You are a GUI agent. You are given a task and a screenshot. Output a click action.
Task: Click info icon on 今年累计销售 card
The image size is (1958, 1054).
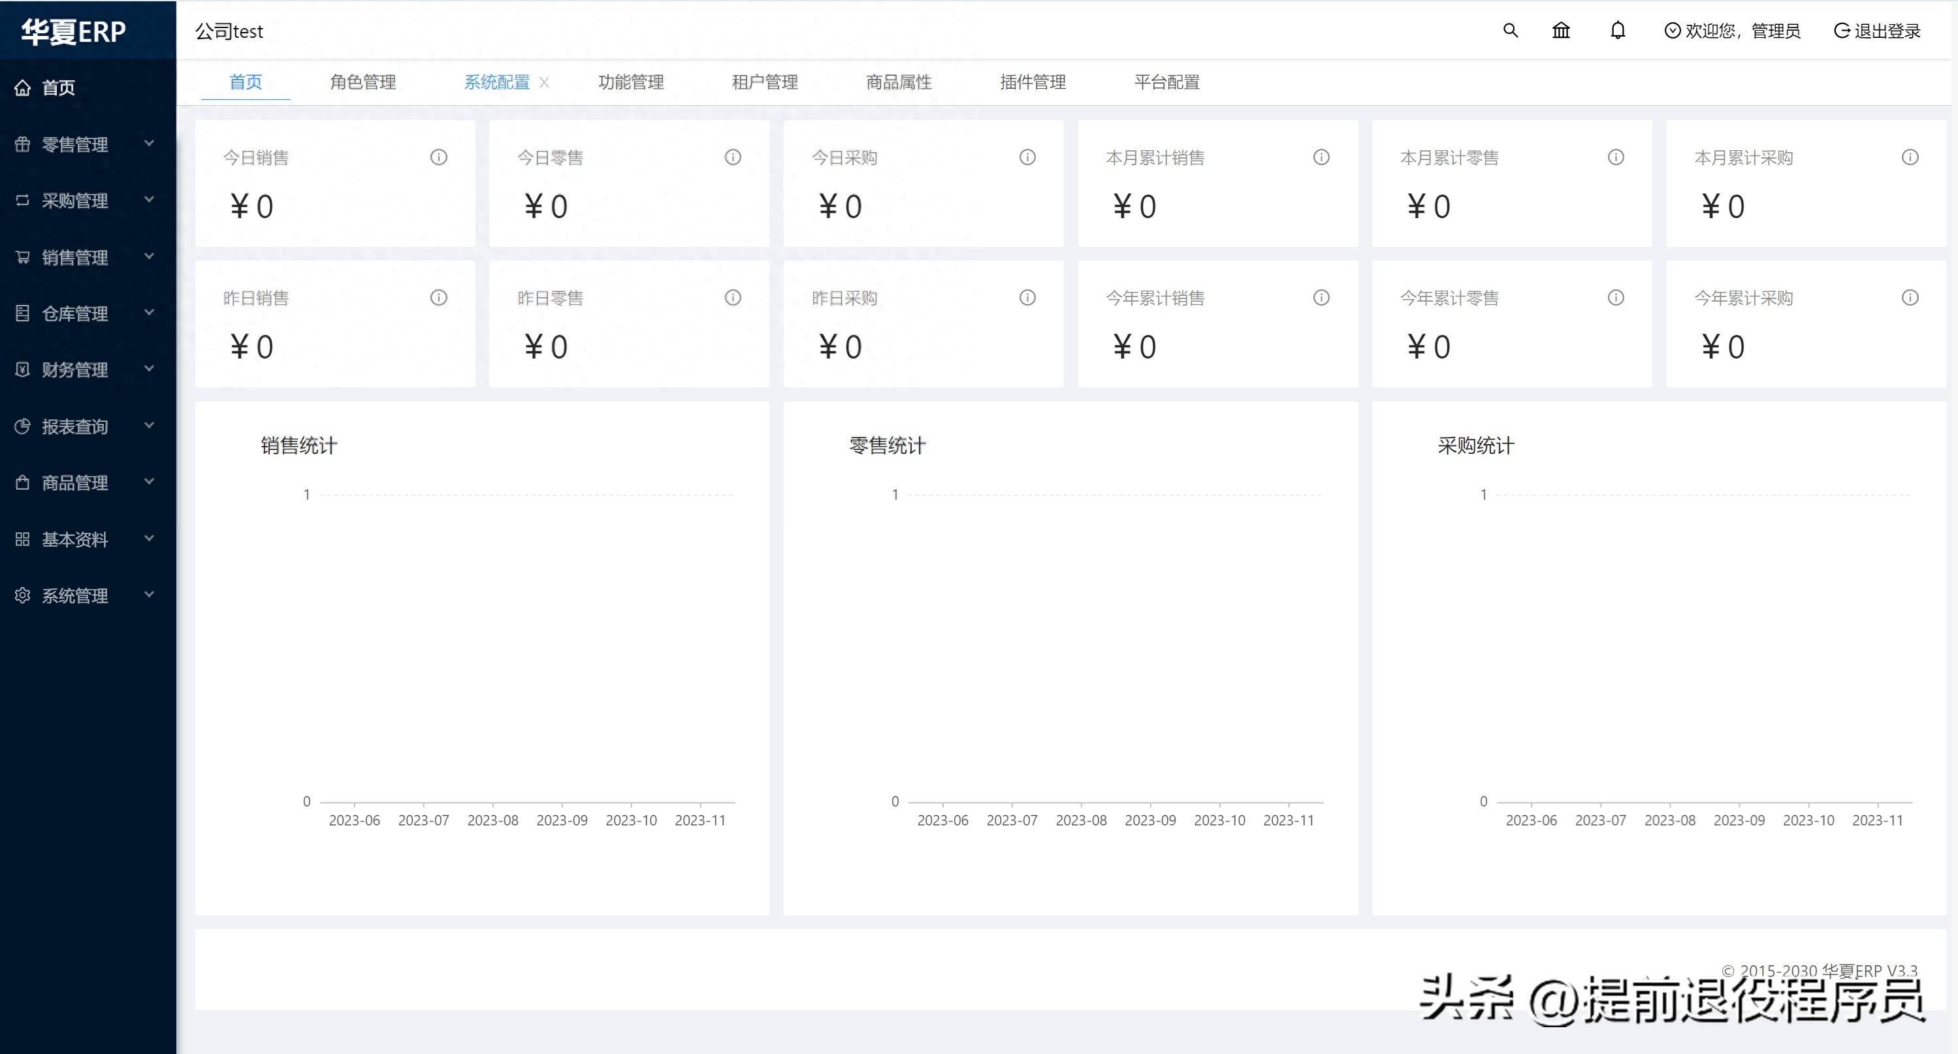point(1321,298)
